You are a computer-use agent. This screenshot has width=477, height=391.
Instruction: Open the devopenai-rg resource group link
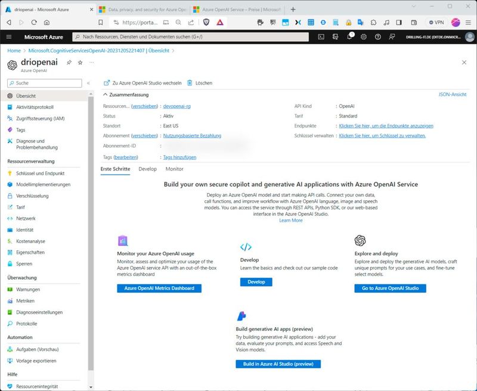click(x=176, y=106)
